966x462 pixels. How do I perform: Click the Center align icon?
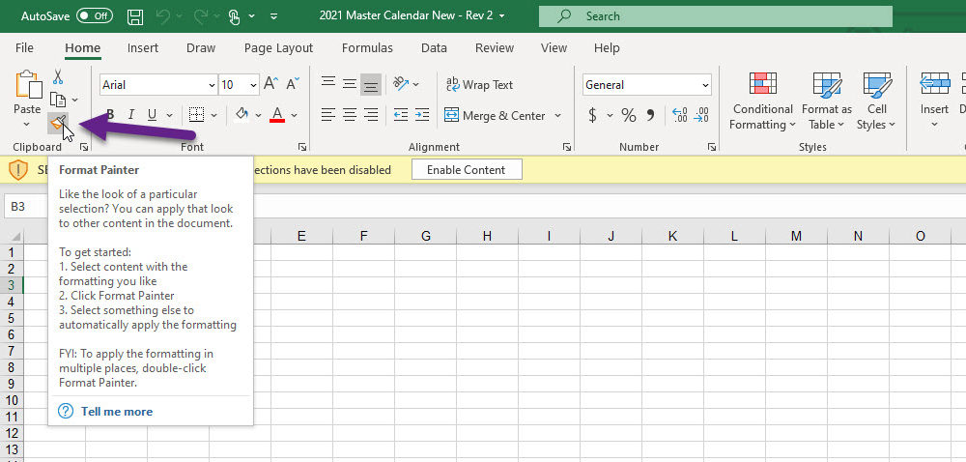pyautogui.click(x=350, y=115)
